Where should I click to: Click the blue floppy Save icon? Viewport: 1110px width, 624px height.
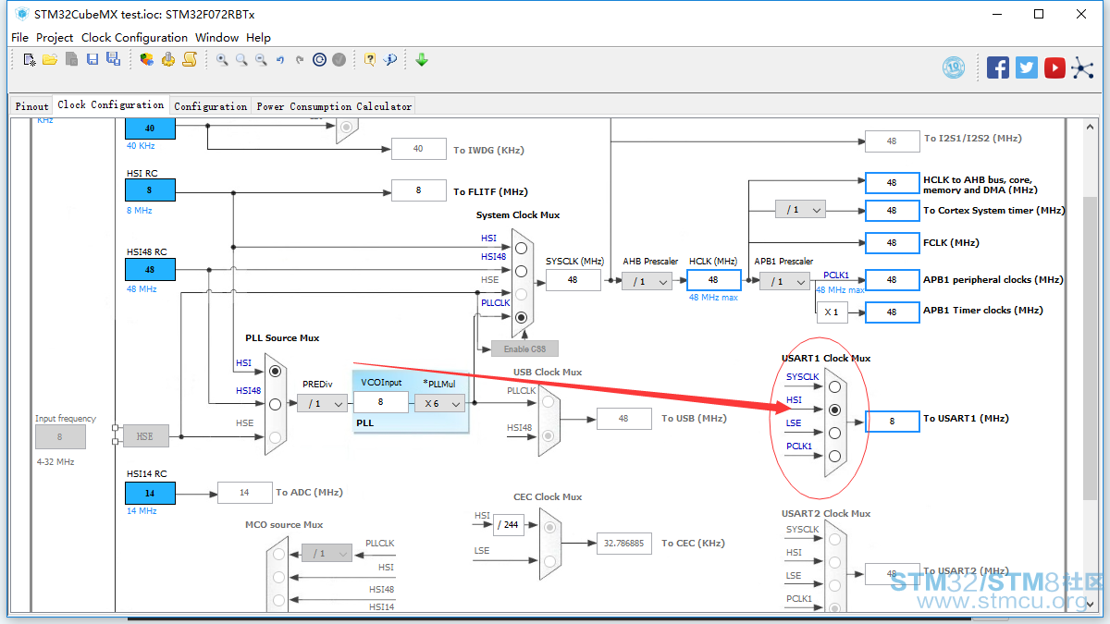point(92,59)
